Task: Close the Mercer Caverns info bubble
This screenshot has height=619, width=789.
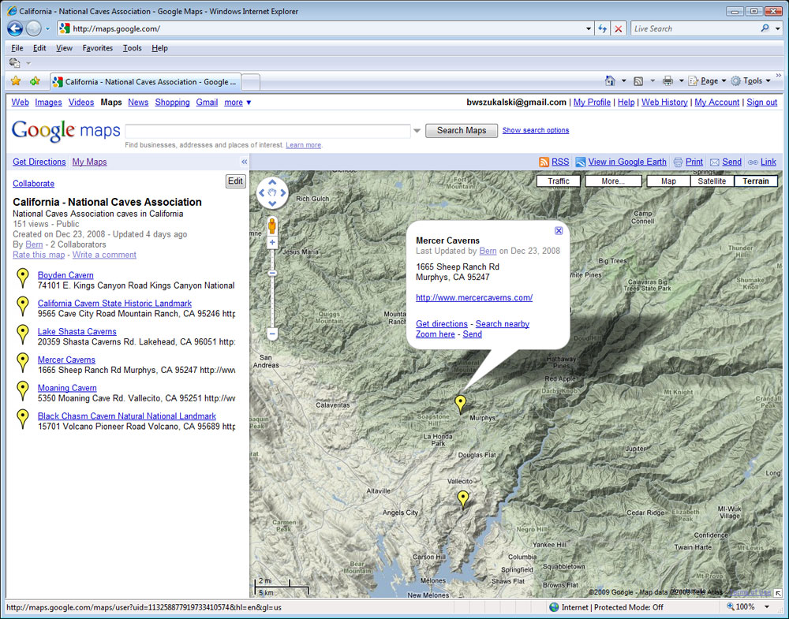Action: click(559, 231)
